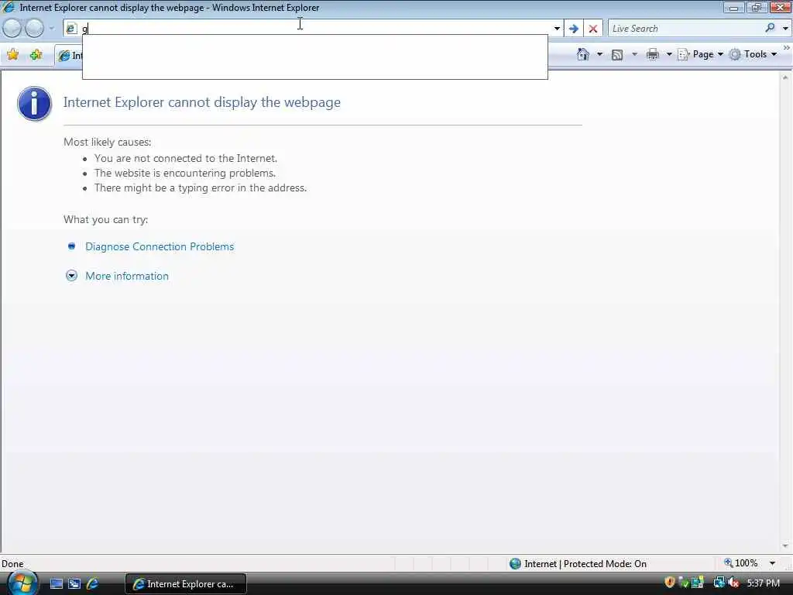Click the Print toolbar icon
The height and width of the screenshot is (595, 793).
point(653,54)
